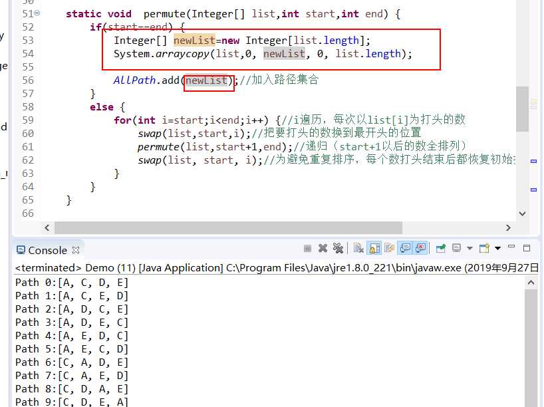Click console line Path 9:[C, D, E, A]
This screenshot has height=407, width=544.
(72, 402)
